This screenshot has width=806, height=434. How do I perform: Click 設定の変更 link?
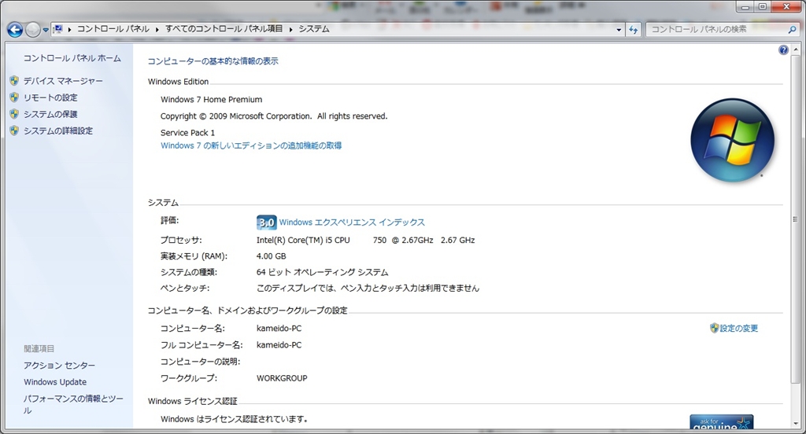738,328
